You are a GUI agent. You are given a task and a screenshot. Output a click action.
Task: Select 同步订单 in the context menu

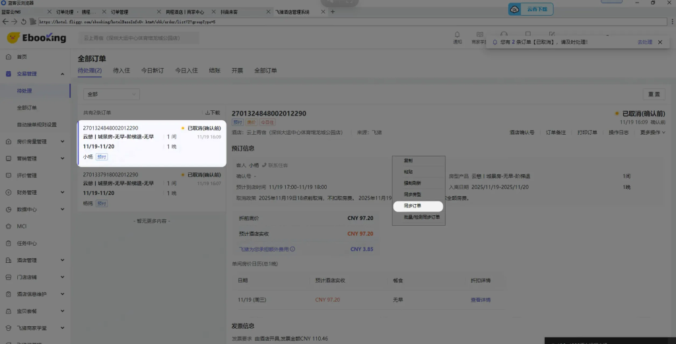(x=413, y=206)
